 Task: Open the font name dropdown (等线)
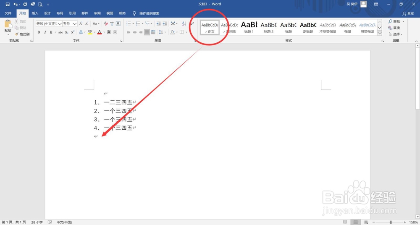pyautogui.click(x=60, y=24)
